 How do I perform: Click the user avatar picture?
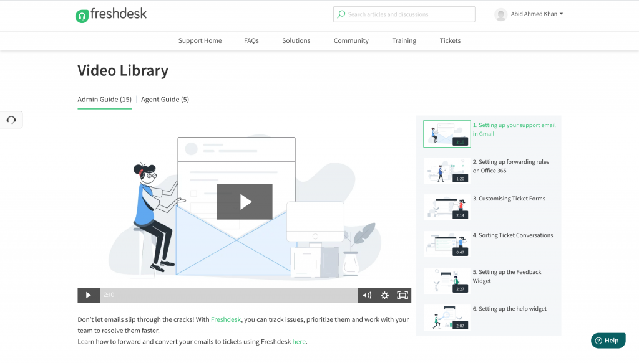coord(501,14)
